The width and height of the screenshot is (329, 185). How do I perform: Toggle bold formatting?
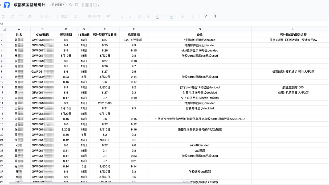point(122,16)
